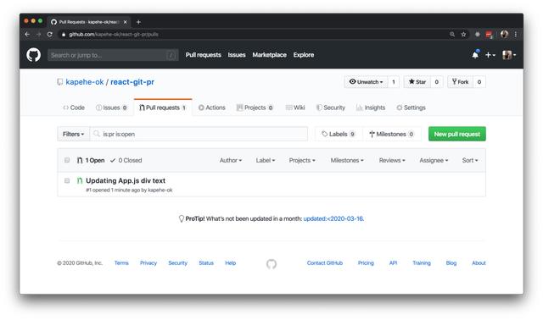Open the About footer link
The image size is (543, 320).
pos(479,263)
